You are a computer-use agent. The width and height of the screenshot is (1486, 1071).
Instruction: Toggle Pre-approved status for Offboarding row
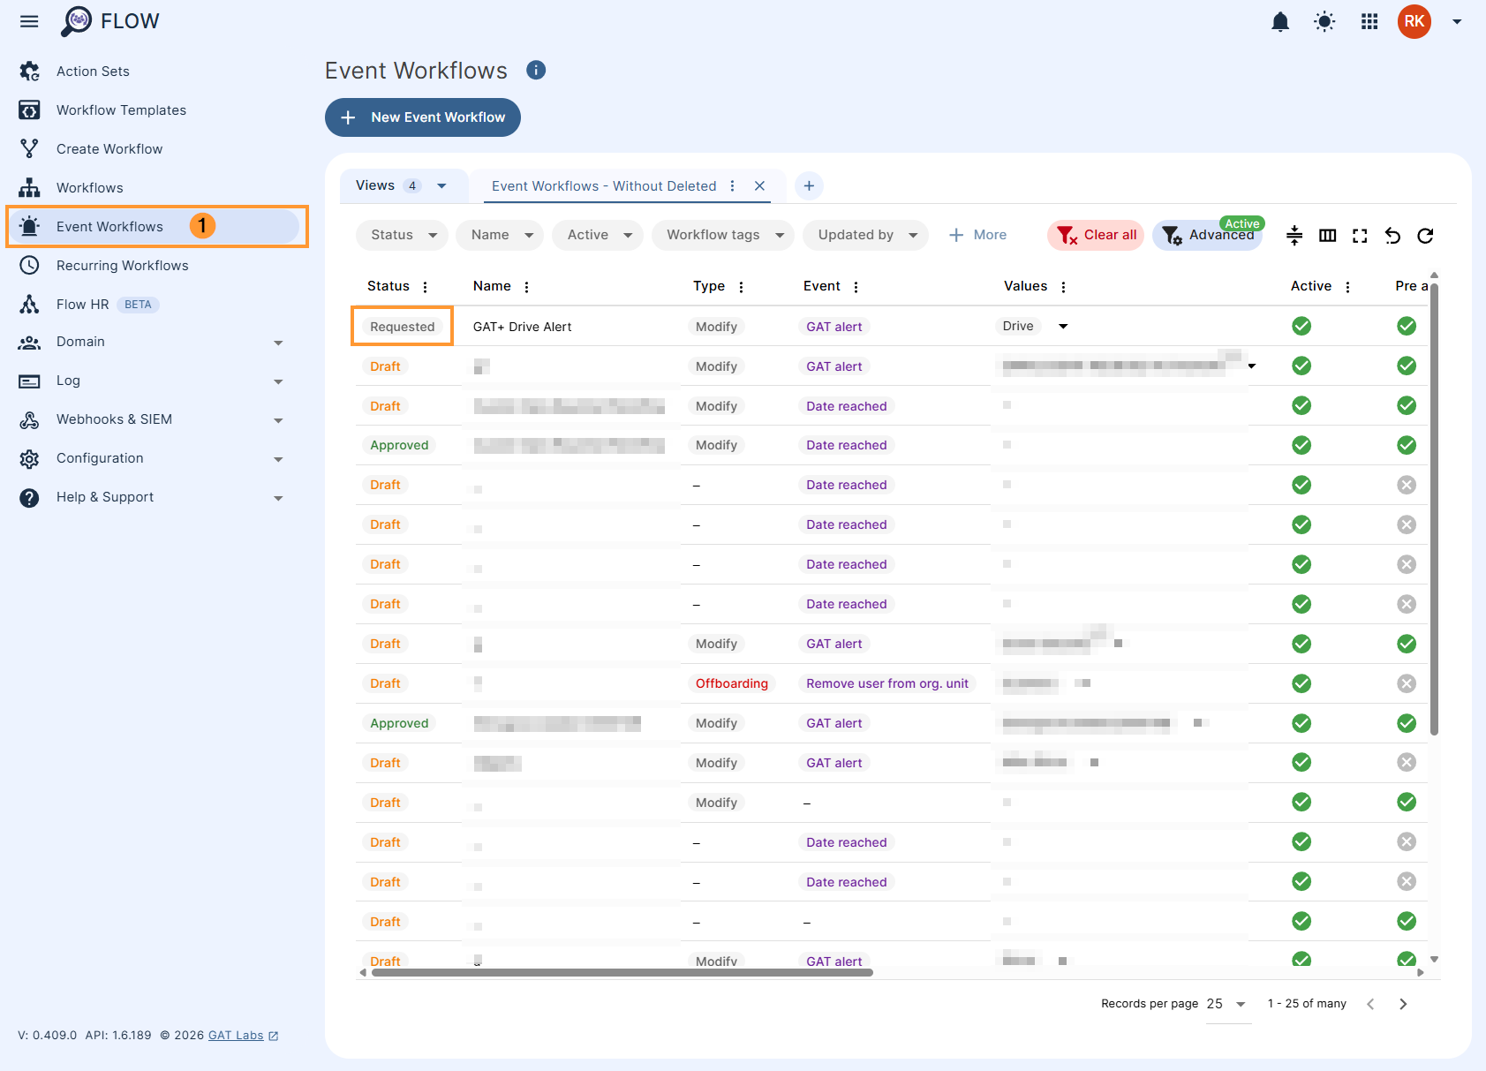(x=1407, y=683)
